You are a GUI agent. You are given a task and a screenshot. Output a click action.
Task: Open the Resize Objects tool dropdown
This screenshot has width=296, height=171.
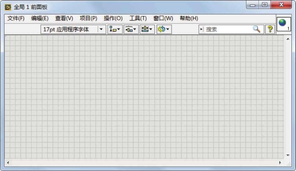pyautogui.click(x=147, y=29)
